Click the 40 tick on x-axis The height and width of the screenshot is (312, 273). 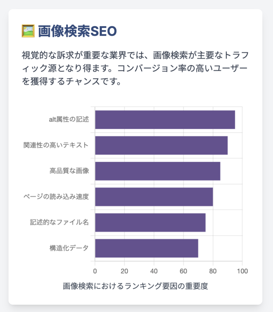tap(154, 271)
